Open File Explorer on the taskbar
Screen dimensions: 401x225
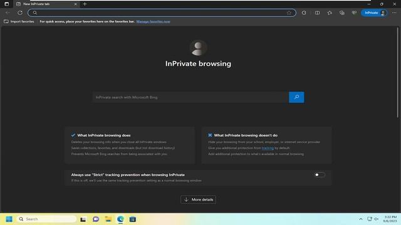108,219
